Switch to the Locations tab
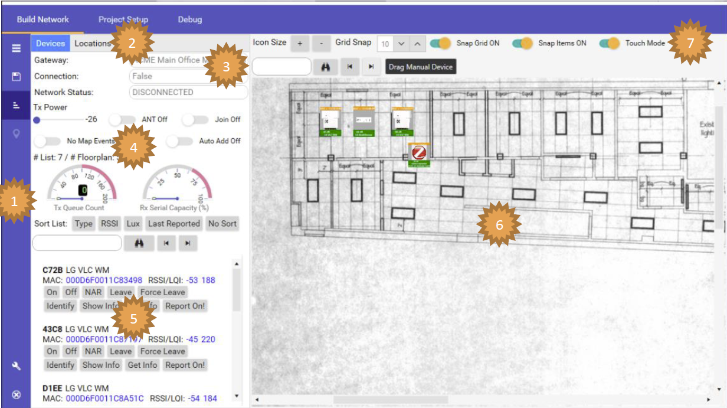 (93, 43)
